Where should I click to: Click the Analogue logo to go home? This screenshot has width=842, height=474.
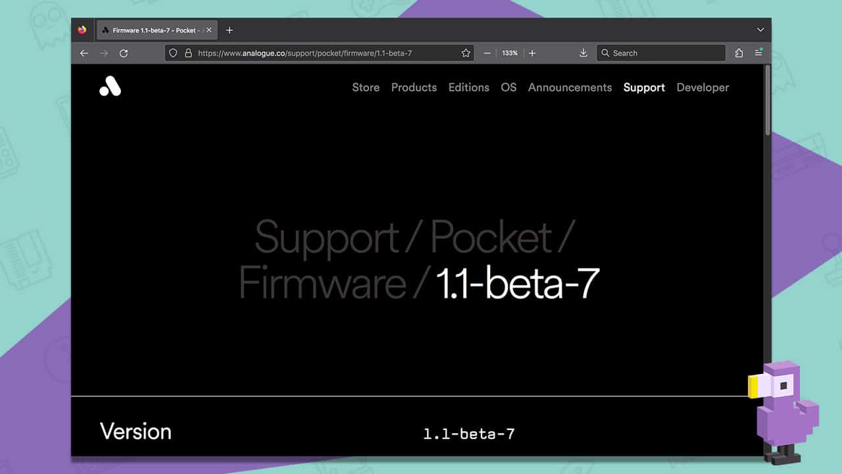[x=111, y=86]
